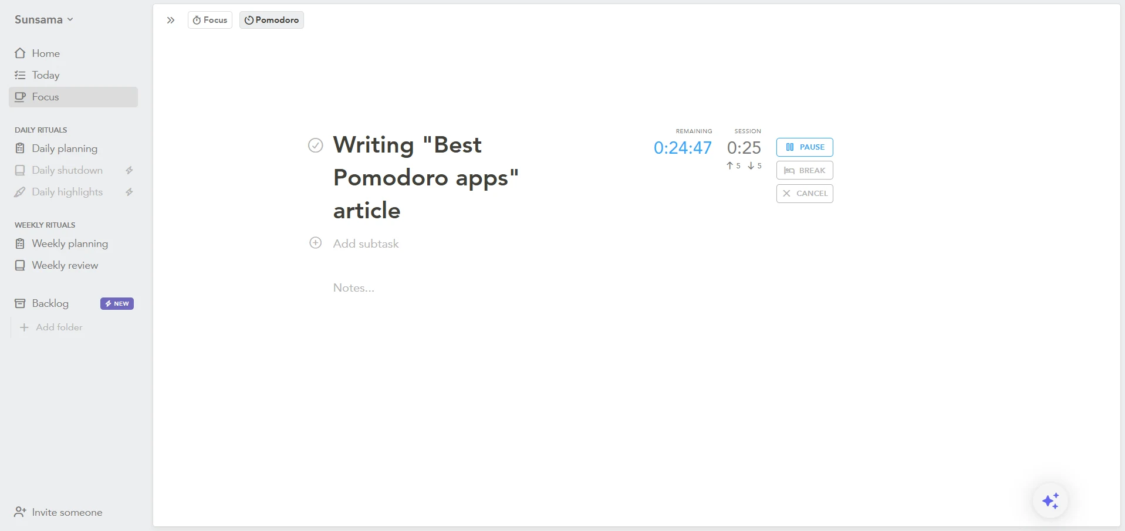Open Daily planning ritual
The width and height of the screenshot is (1125, 531).
pos(73,148)
